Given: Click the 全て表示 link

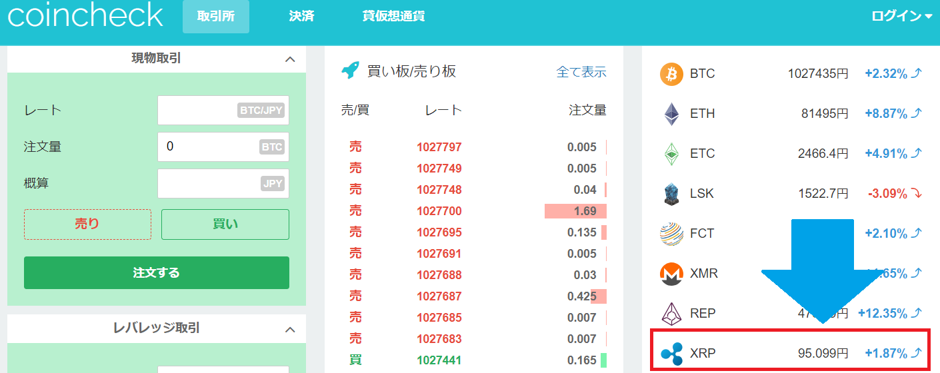Looking at the screenshot, I should [x=581, y=72].
